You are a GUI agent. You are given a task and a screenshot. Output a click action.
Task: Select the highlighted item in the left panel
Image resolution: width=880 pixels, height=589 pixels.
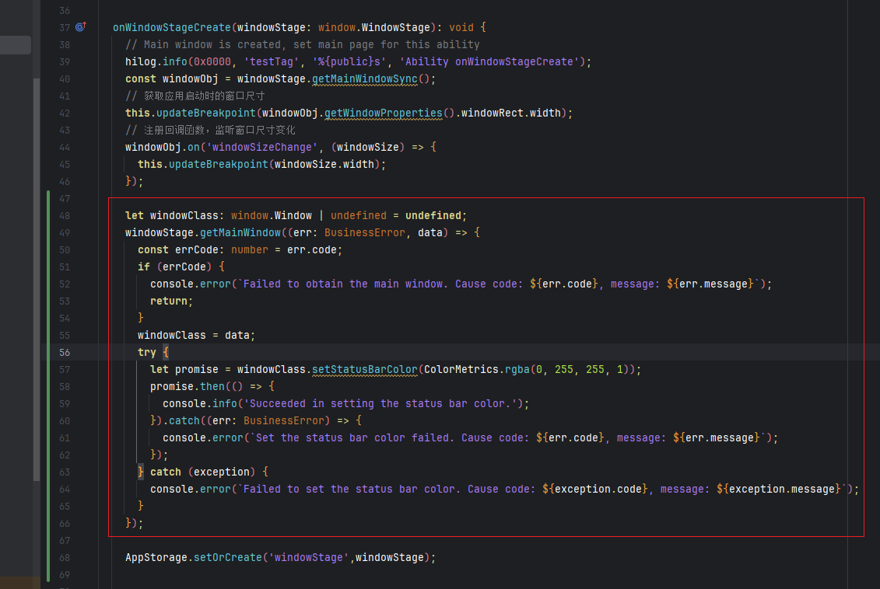point(16,45)
